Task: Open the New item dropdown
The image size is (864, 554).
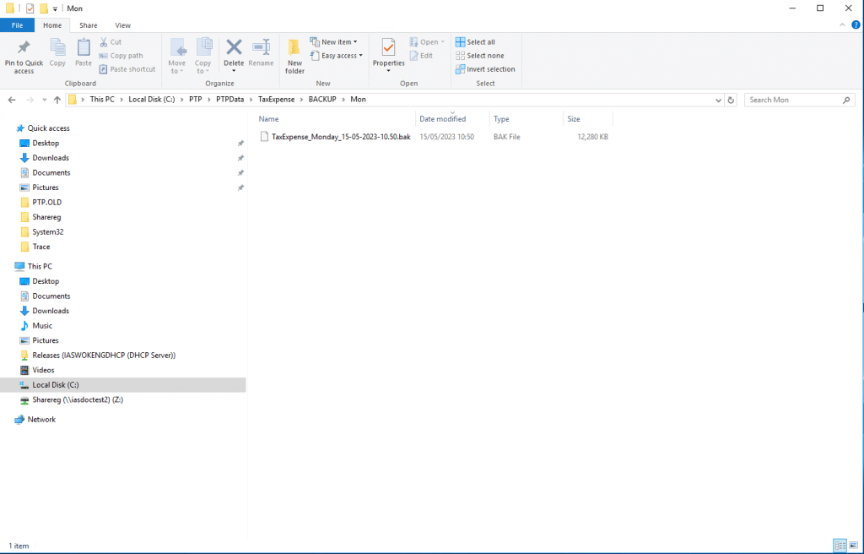Action: pyautogui.click(x=334, y=42)
